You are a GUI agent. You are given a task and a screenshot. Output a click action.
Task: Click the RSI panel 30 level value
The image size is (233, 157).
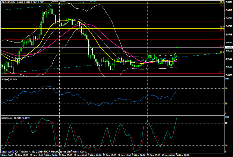pos(226,104)
